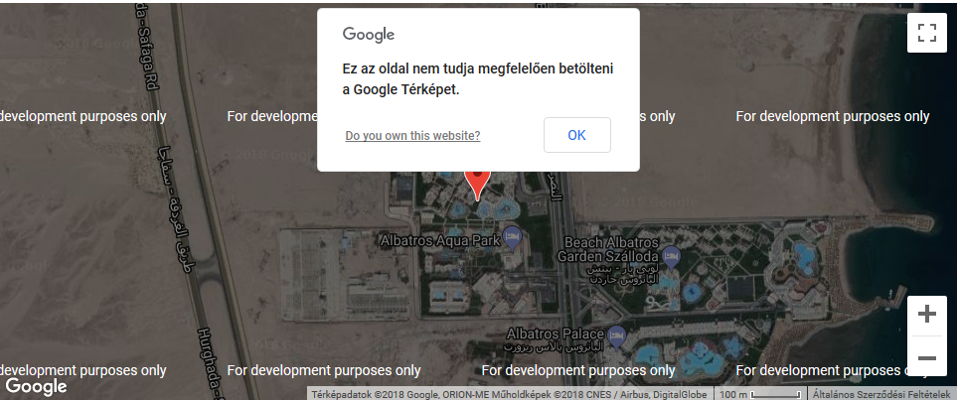
Task: Click the Beach Albatros Garden Szálloda text label
Action: click(607, 249)
